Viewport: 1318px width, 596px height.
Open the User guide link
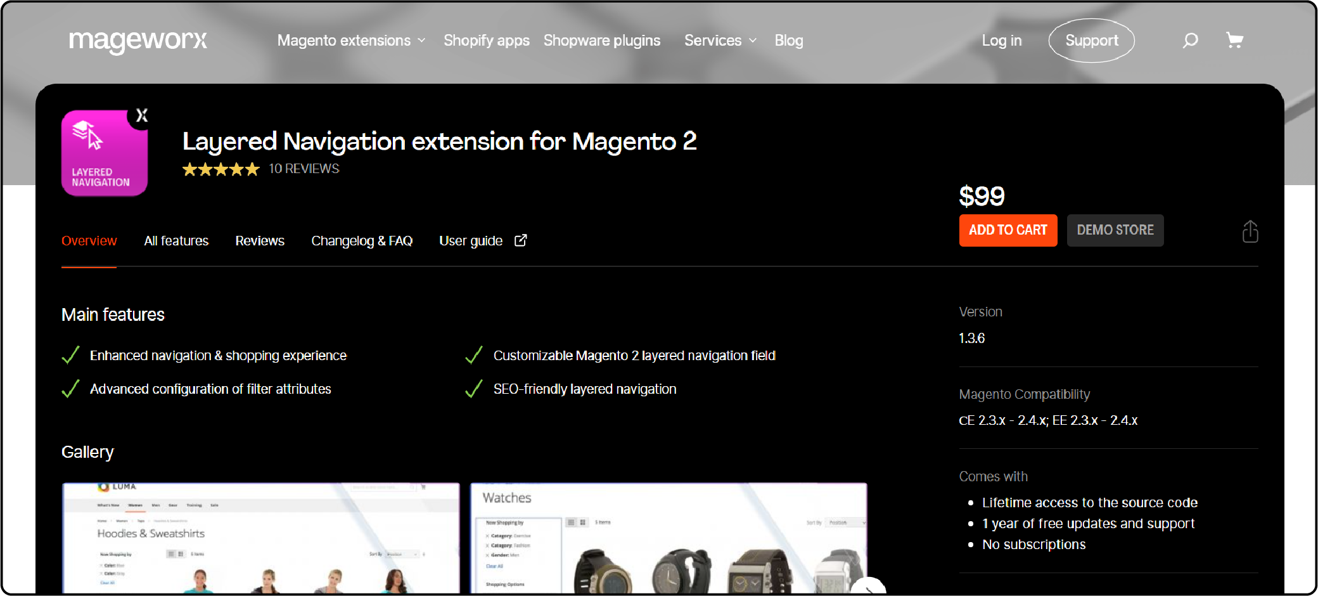pos(471,241)
